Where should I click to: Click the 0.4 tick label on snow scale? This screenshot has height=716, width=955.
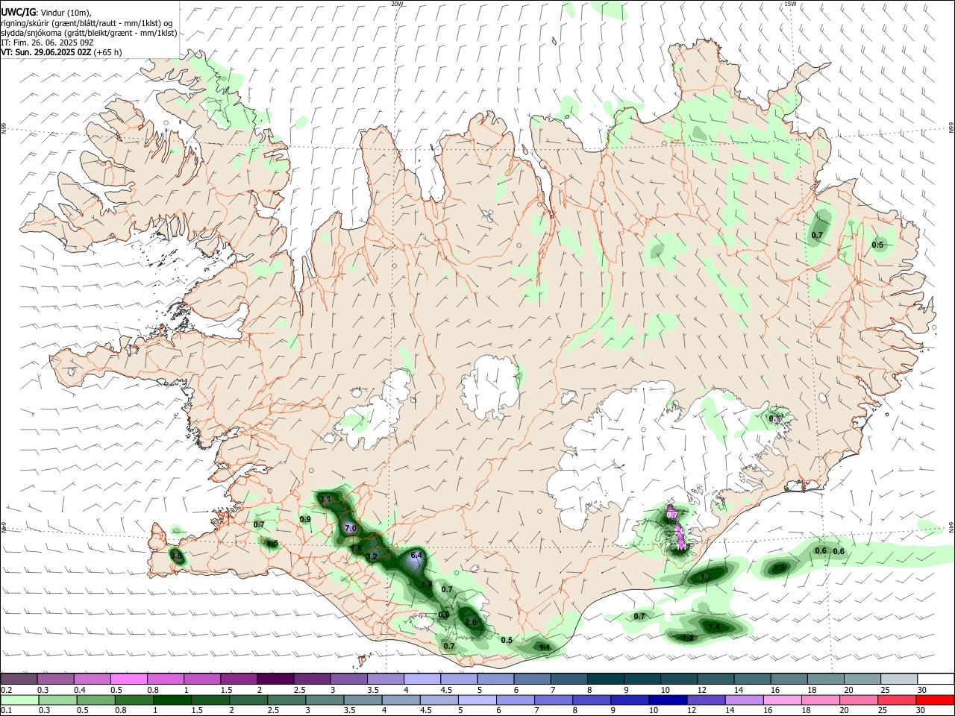click(x=81, y=690)
